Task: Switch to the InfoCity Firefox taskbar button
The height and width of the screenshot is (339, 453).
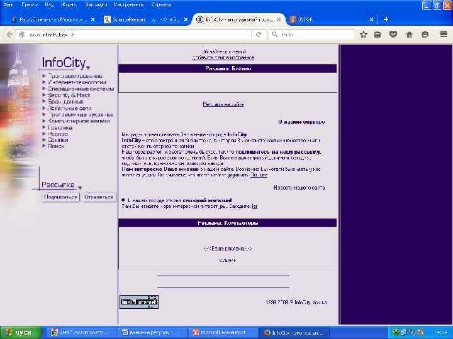Action: (293, 333)
